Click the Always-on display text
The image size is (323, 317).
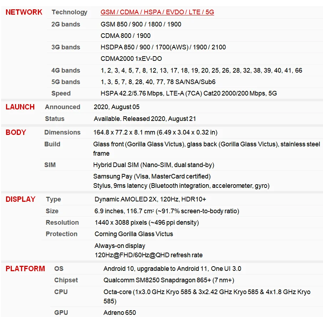(x=120, y=246)
